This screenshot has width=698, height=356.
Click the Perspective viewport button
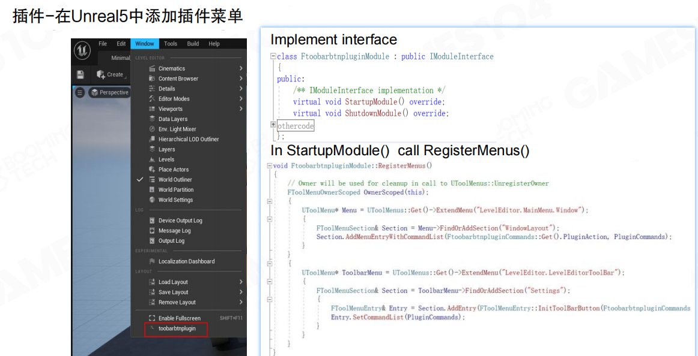pyautogui.click(x=109, y=92)
